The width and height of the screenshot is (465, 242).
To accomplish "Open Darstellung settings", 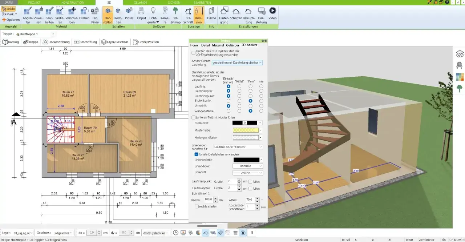I will pyautogui.click(x=261, y=15).
